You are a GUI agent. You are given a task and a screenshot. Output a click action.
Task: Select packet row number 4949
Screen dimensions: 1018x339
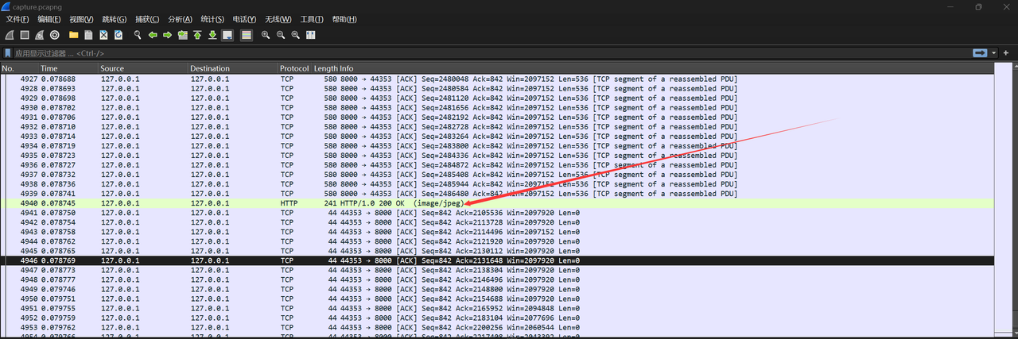pyautogui.click(x=496, y=289)
